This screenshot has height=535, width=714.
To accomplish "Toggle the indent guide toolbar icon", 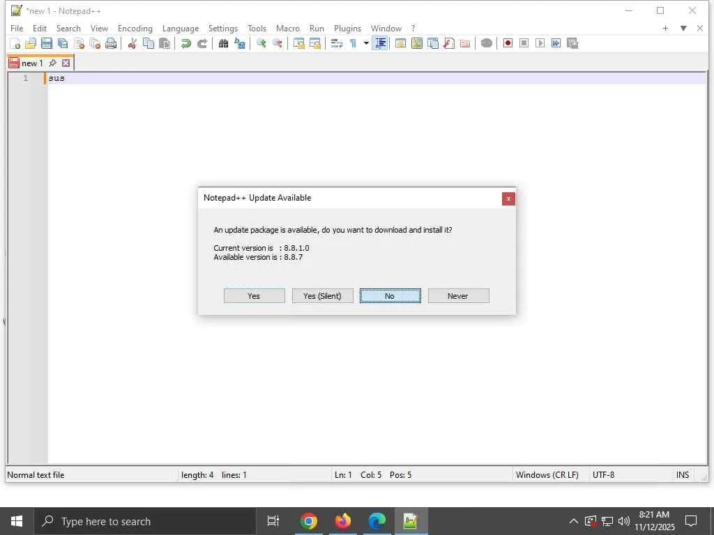I will point(380,44).
